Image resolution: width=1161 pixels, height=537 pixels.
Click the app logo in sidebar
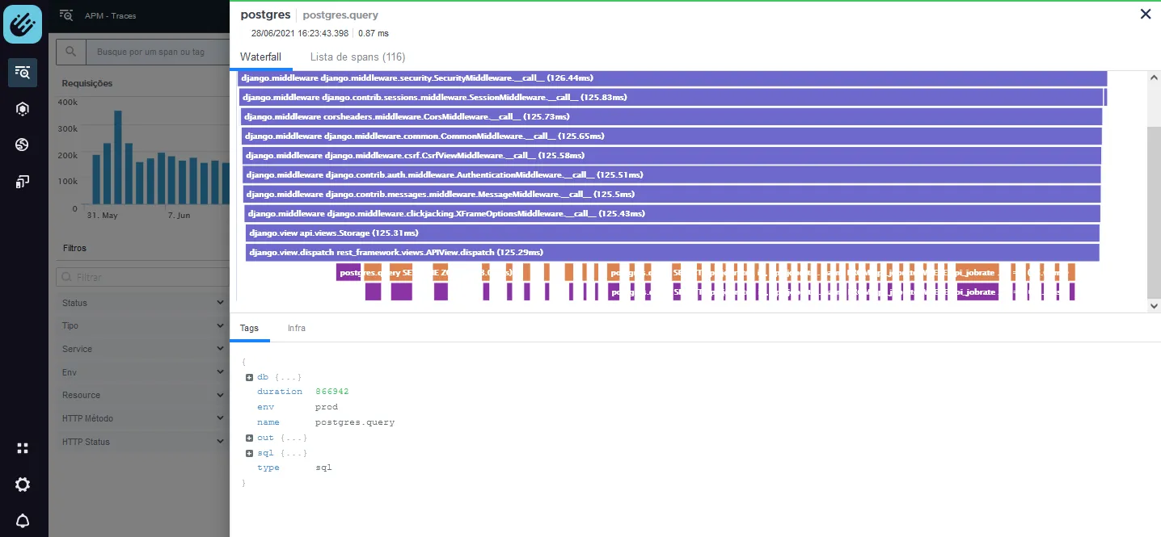click(x=23, y=24)
